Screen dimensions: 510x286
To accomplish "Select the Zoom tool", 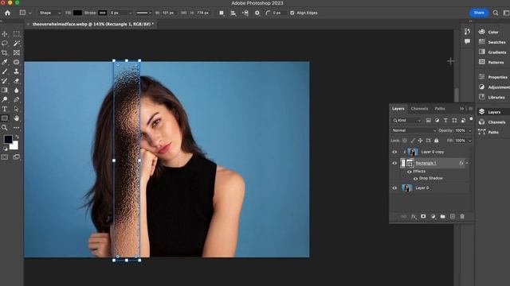I will tap(5, 128).
